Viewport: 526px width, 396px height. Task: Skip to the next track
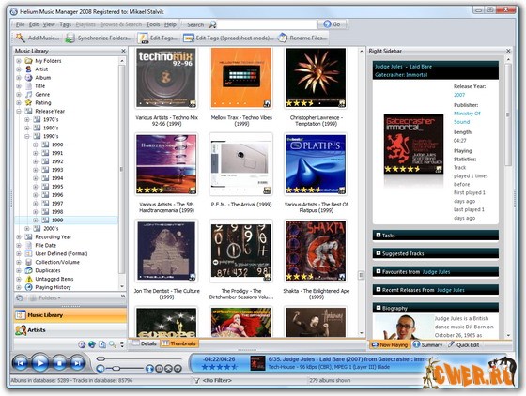click(77, 363)
